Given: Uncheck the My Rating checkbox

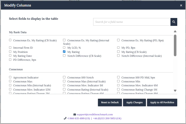Looking at the screenshot, I should [64, 51].
